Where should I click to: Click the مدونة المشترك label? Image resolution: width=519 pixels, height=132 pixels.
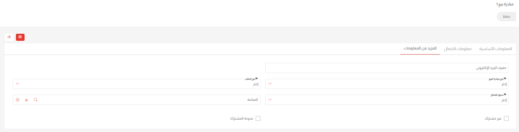[242, 119]
